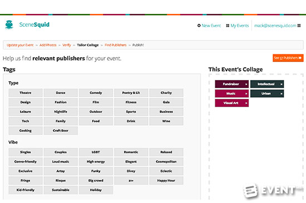Toggle the Dance type tag

click(x=61, y=93)
